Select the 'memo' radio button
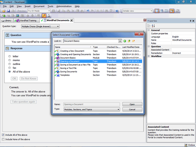The image size is (196, 147). (9, 60)
